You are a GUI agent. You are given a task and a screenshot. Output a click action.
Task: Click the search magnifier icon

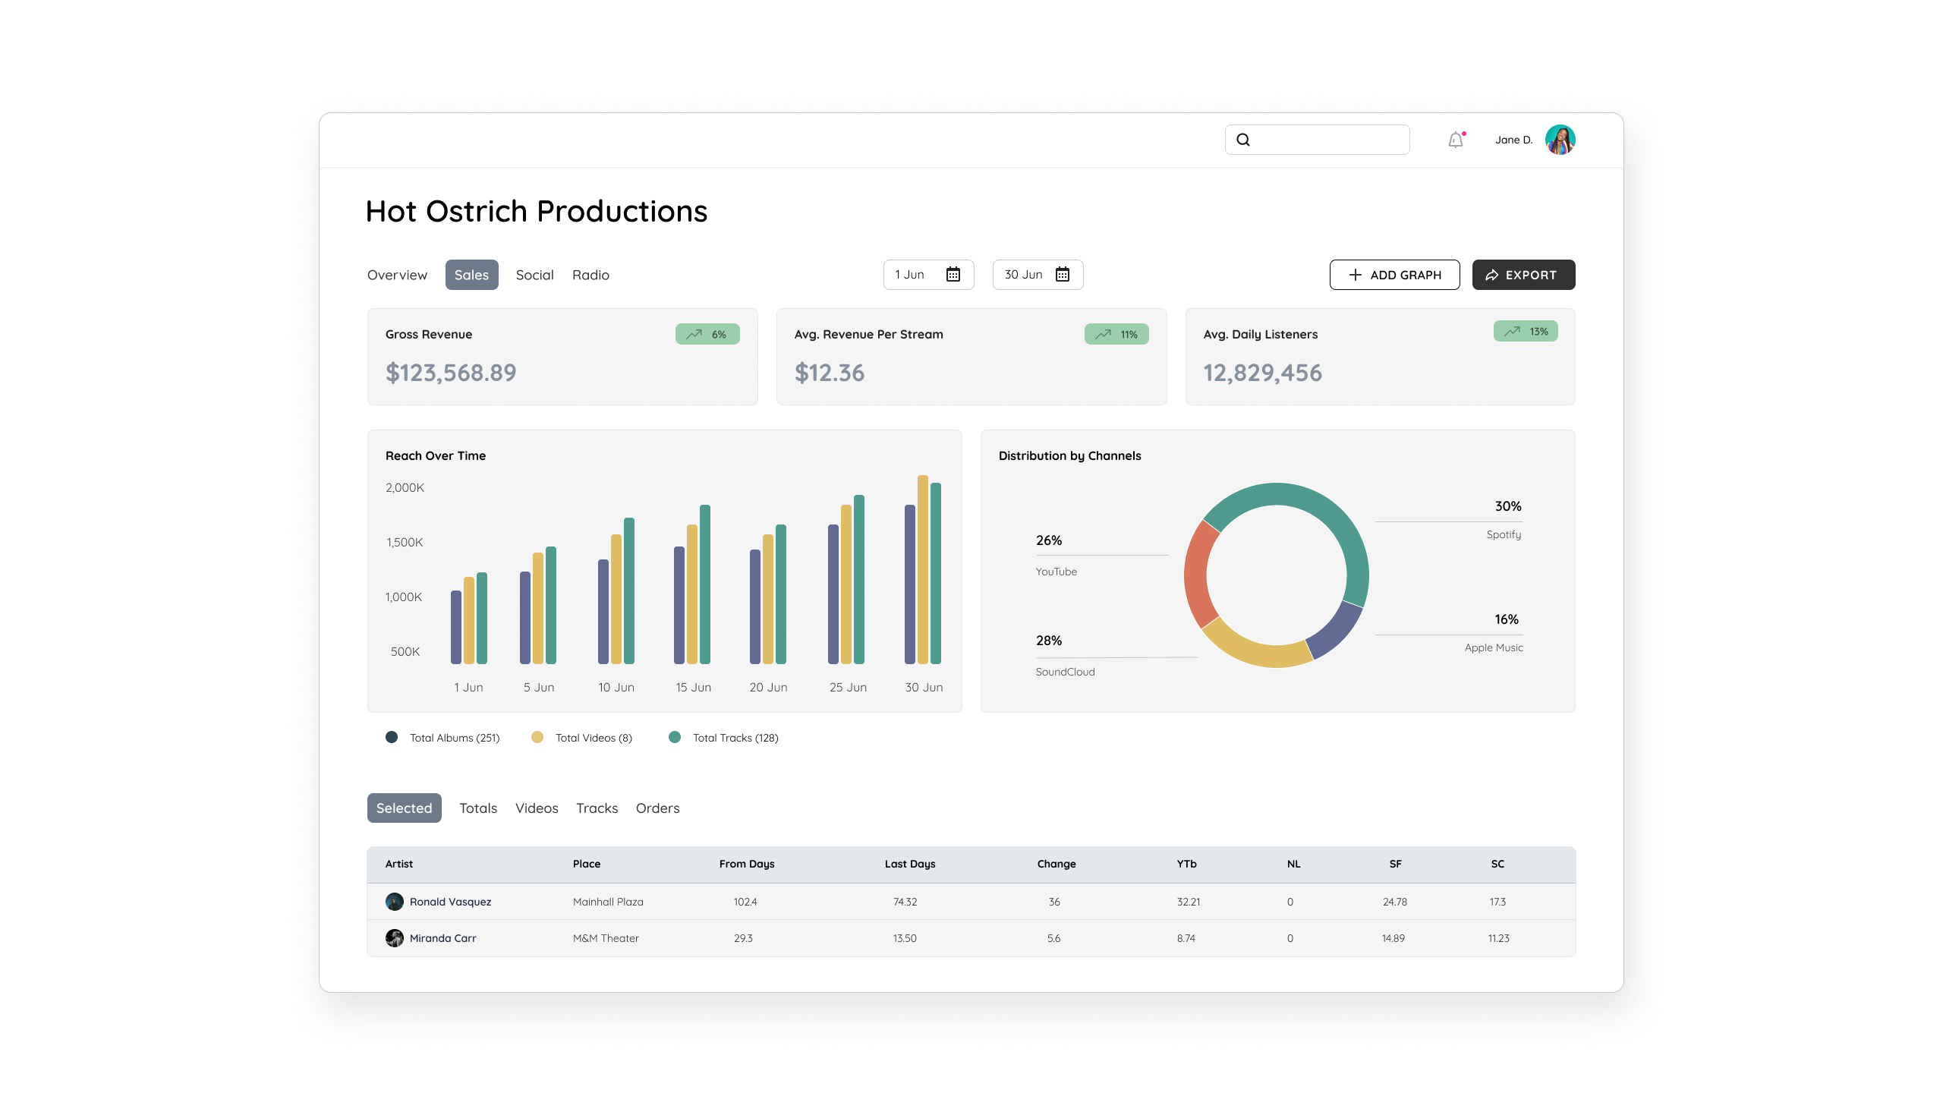[x=1243, y=140]
